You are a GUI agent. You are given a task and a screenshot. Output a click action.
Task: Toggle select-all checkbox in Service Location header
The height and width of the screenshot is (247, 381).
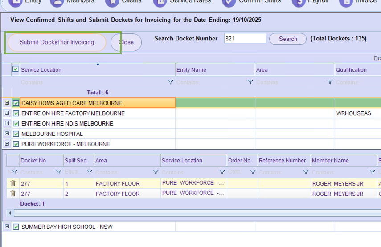[x=16, y=69]
